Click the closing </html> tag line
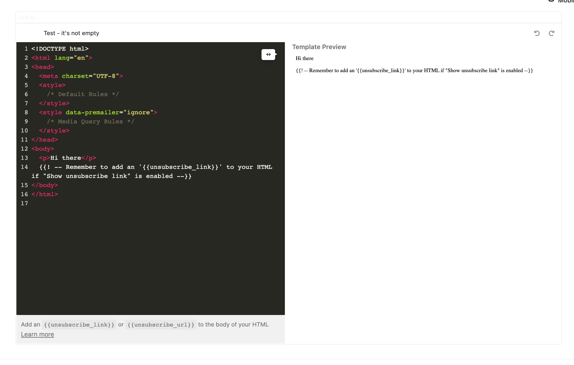This screenshot has width=574, height=365. click(x=45, y=194)
